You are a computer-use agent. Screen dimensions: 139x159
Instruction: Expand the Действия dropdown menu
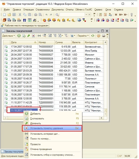coord(9,36)
